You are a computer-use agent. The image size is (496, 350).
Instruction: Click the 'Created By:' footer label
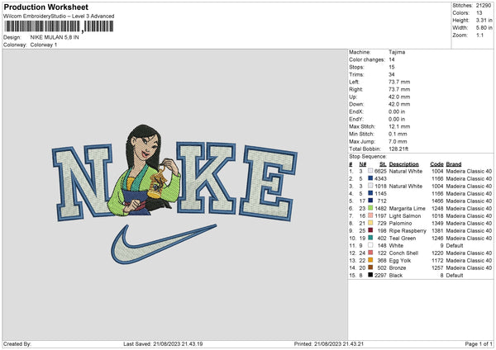pyautogui.click(x=17, y=344)
